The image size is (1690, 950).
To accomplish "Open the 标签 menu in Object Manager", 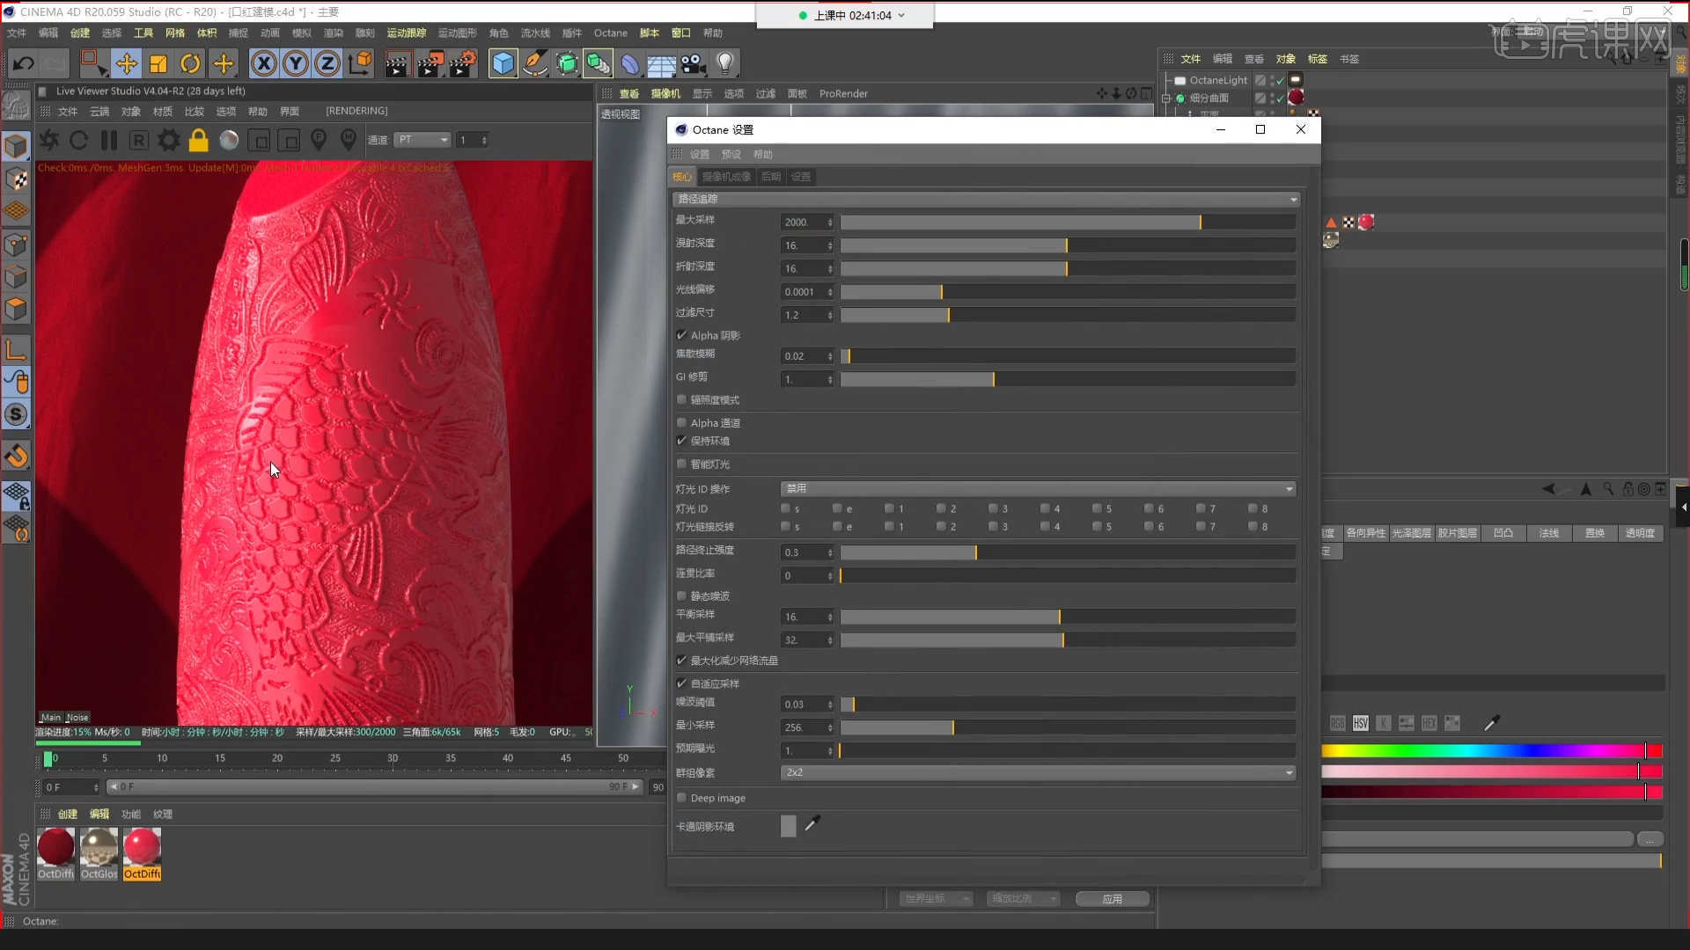I will [1318, 59].
